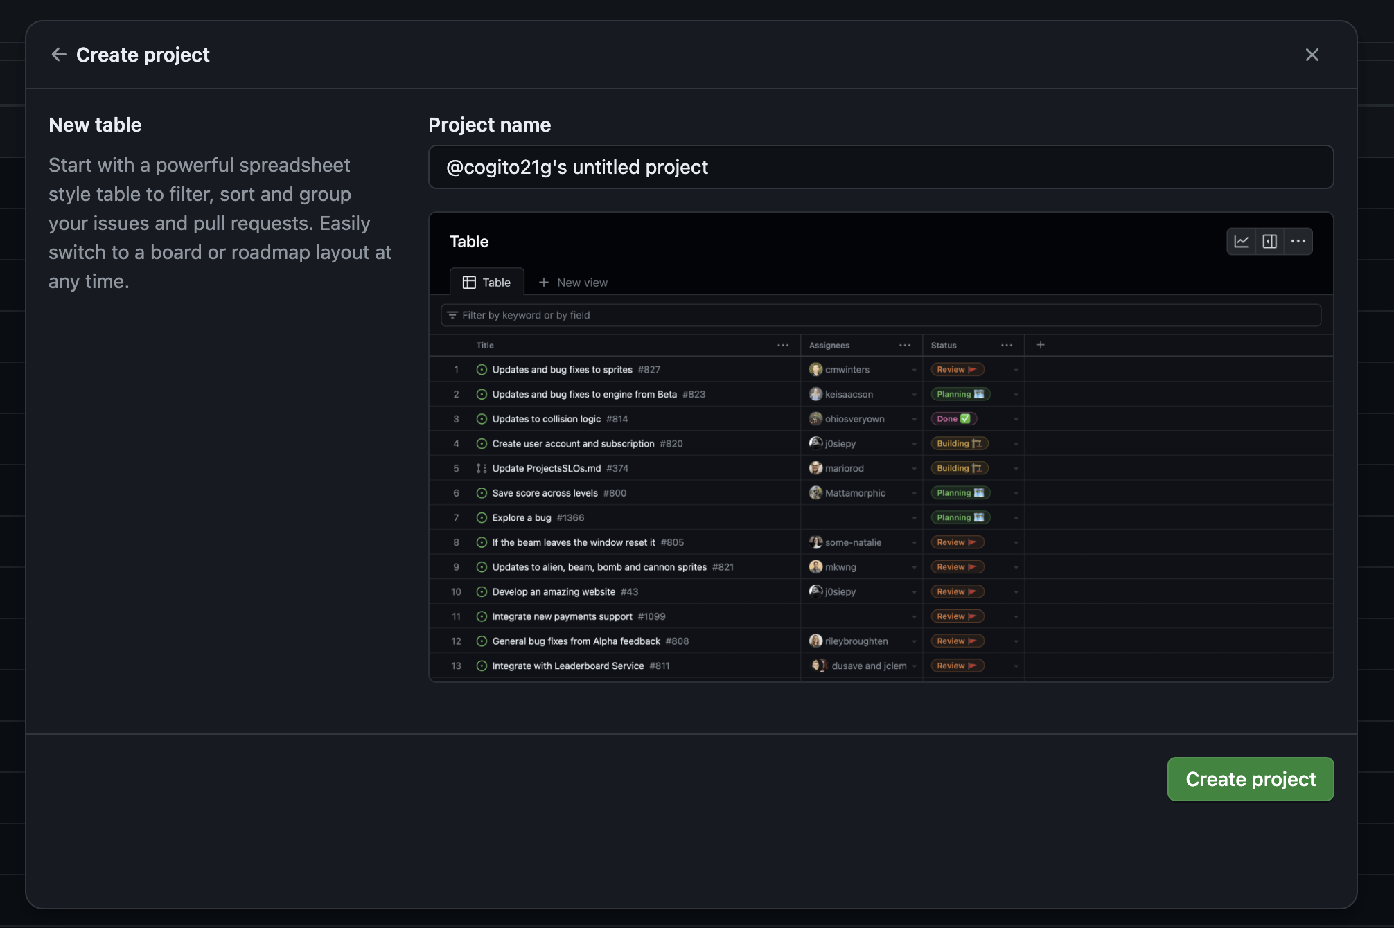
Task: Open Assignees column options menu
Action: pyautogui.click(x=905, y=346)
